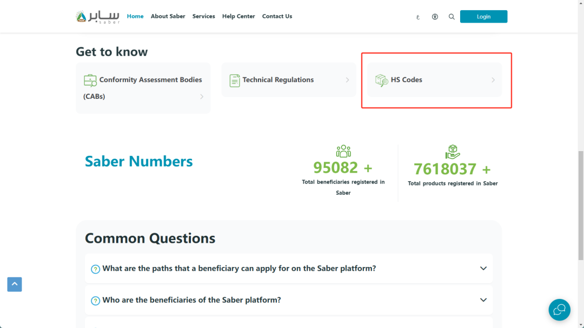
Task: Click the beneficiaries people icon
Action: click(343, 151)
